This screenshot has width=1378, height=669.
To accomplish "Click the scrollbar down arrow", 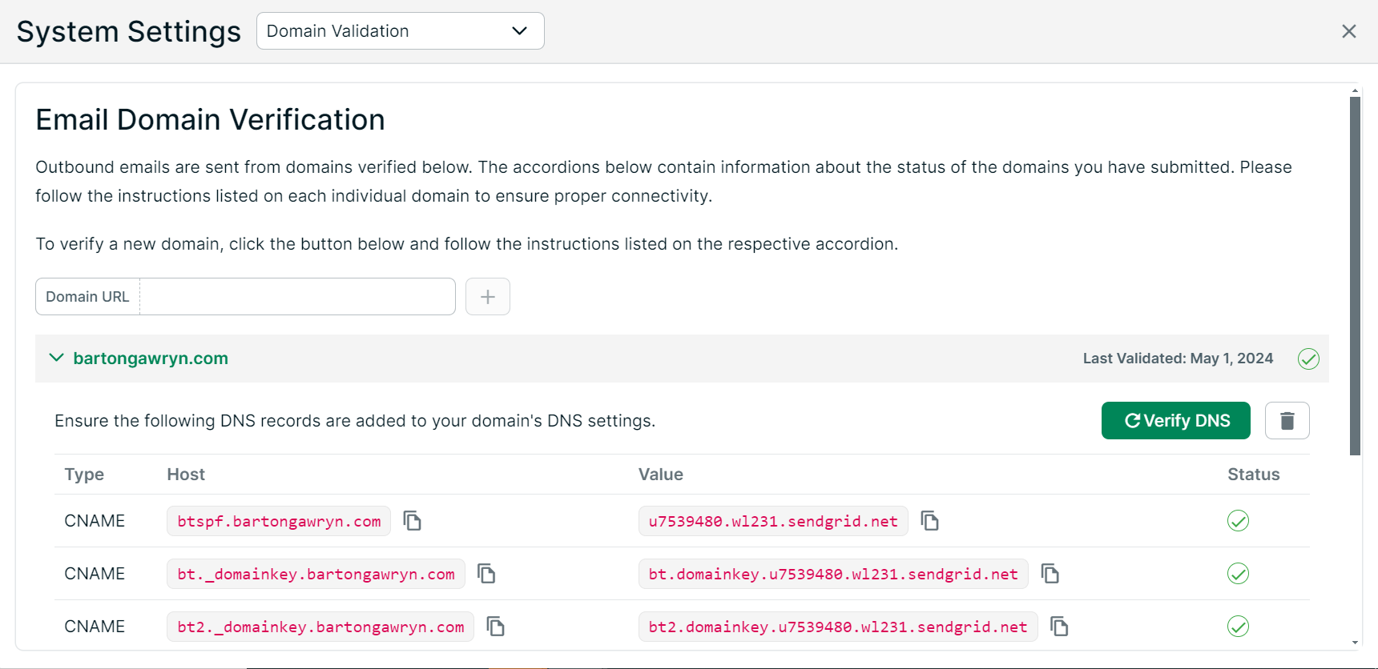I will tap(1355, 643).
